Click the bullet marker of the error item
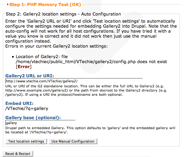This screenshot has height=157, width=184. coord(13,57)
